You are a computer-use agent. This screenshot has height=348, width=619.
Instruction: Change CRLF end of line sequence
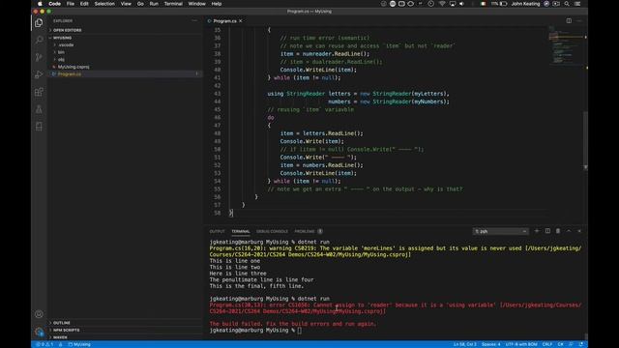coord(547,344)
